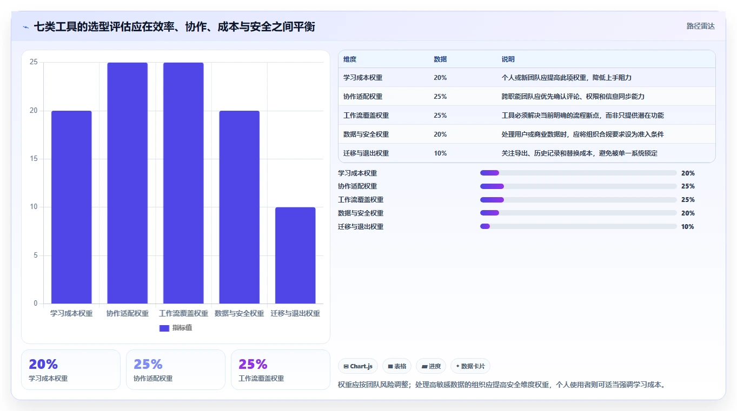This screenshot has height=411, width=737.
Task: Click the description 处理用户或商业数据时
Action: 583,134
